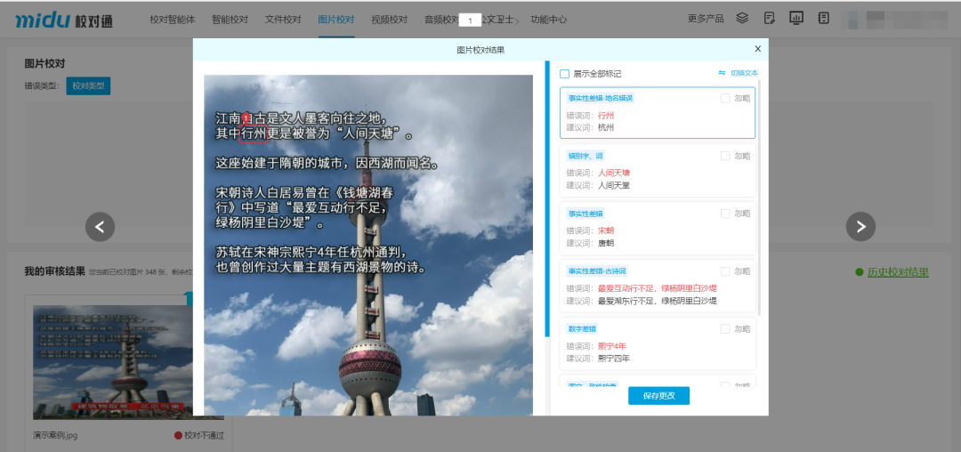Screen dimensions: 961x452
Task: Click the red error marker on image text
Action: point(247,119)
